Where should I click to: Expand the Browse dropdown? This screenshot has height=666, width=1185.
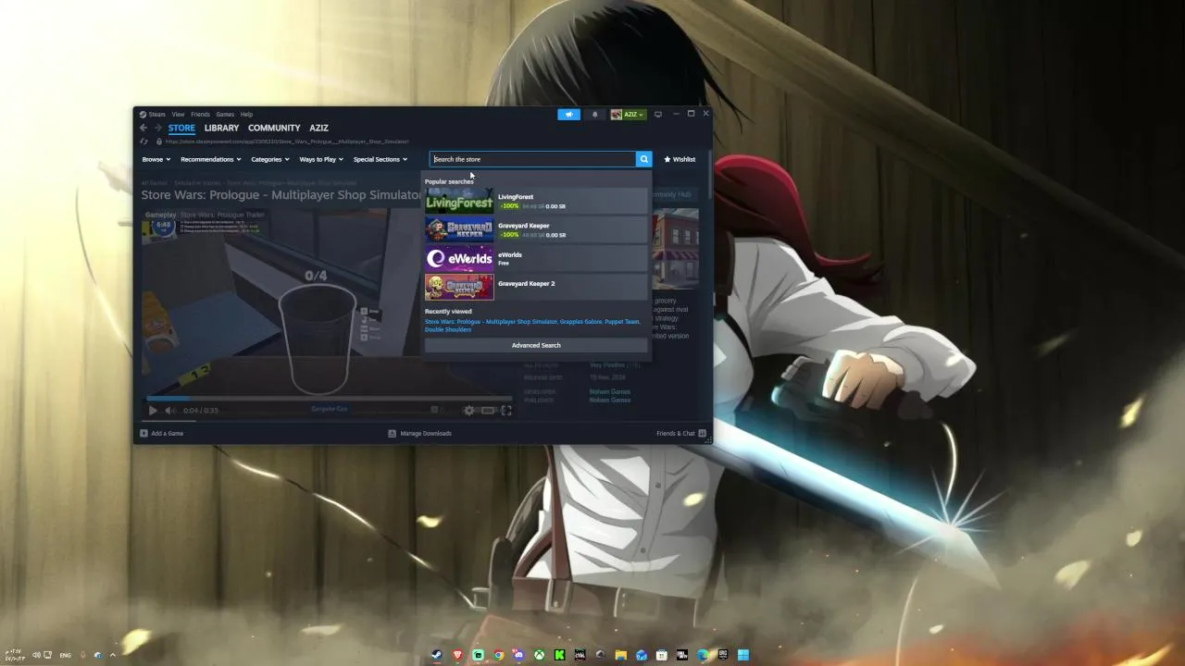point(156,159)
